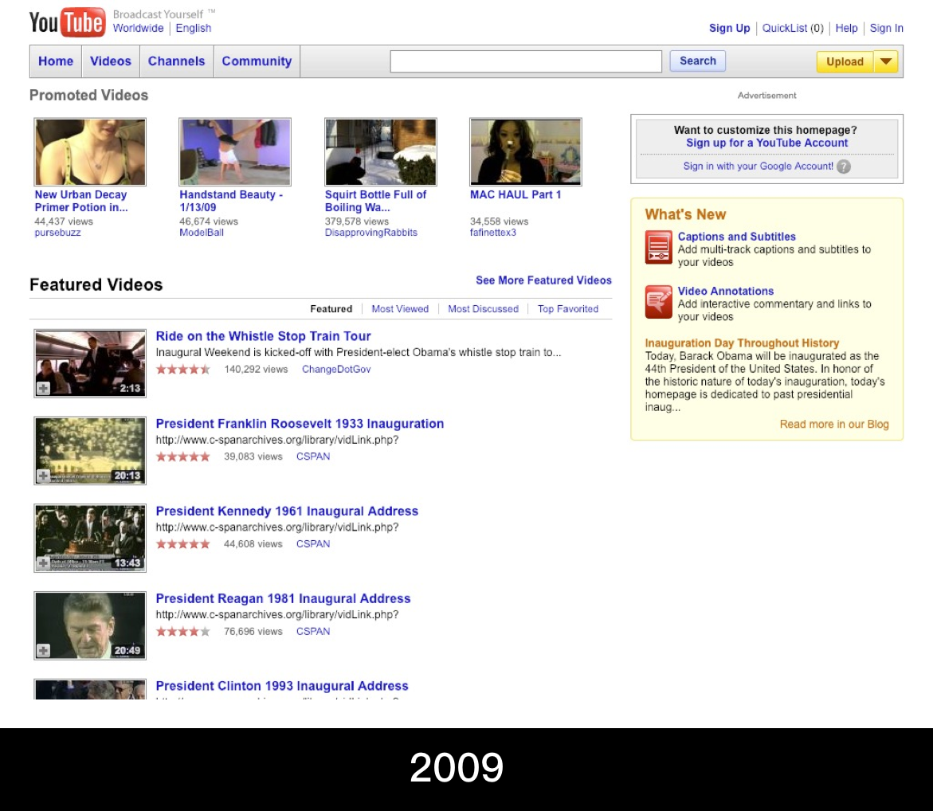Visit the ChangeDotGov channel
This screenshot has width=933, height=811.
pyautogui.click(x=336, y=370)
